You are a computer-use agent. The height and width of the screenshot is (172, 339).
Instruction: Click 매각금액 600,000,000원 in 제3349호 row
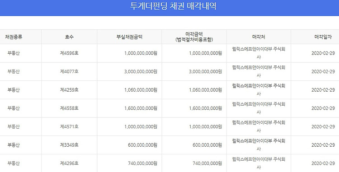(207, 145)
